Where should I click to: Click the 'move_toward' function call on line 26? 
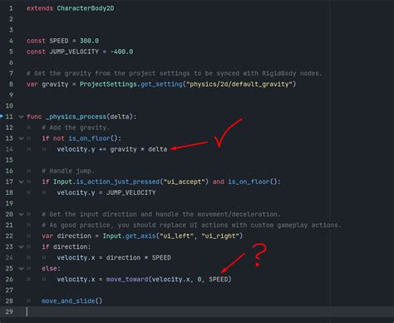pos(127,280)
